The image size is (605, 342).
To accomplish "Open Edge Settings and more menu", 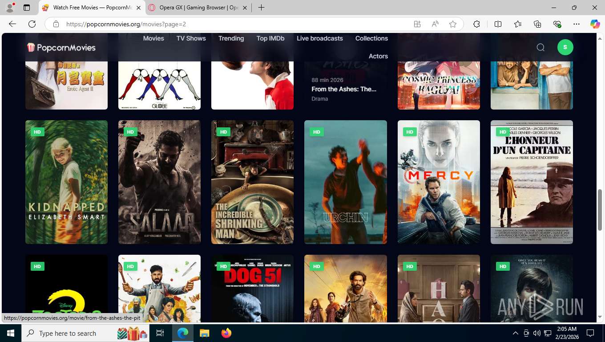I will pyautogui.click(x=577, y=24).
